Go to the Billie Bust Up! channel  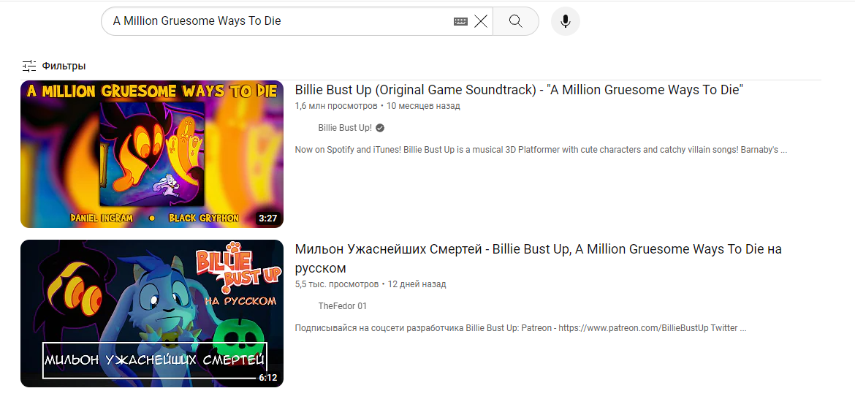345,128
